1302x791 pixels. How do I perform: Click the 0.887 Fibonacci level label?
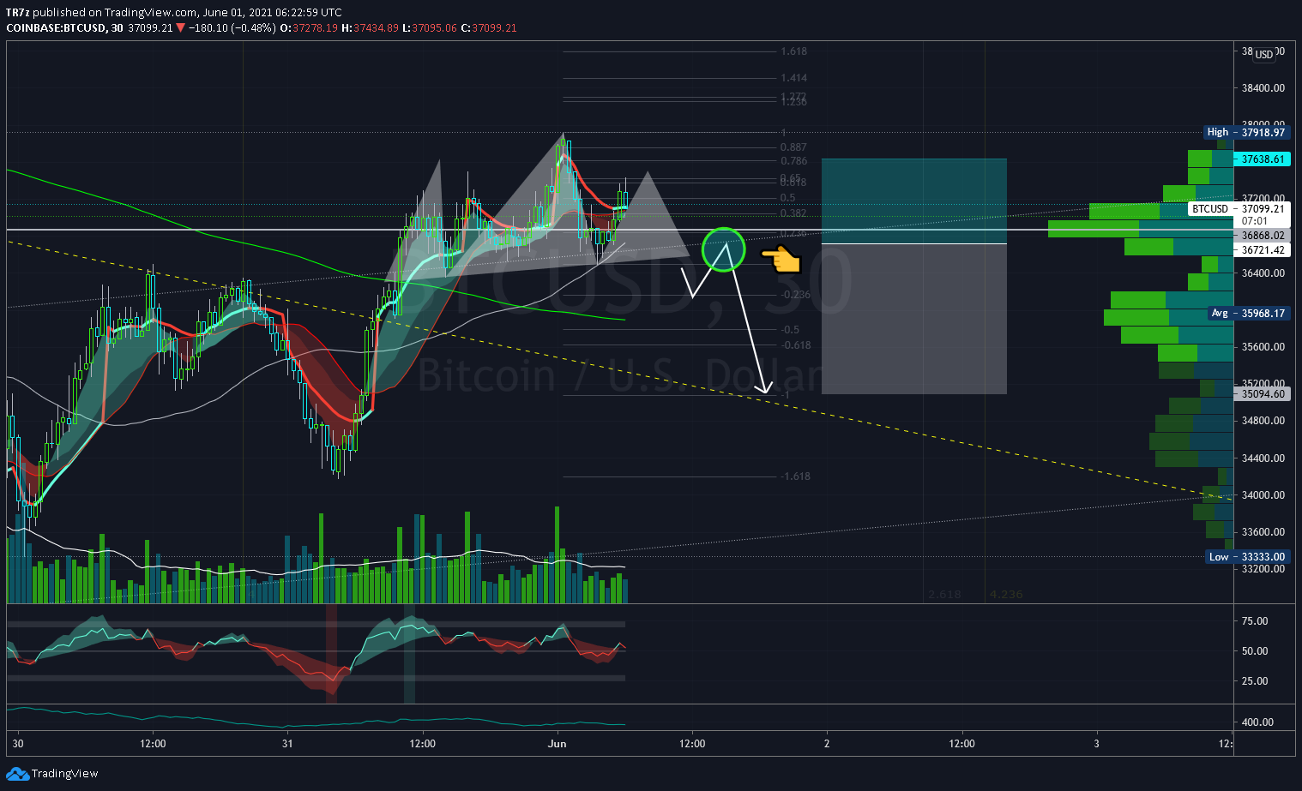point(793,147)
